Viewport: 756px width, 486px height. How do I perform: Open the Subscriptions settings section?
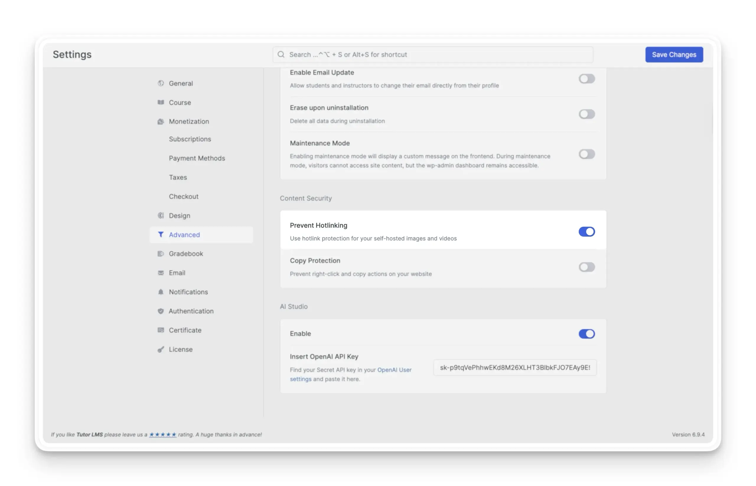[190, 139]
